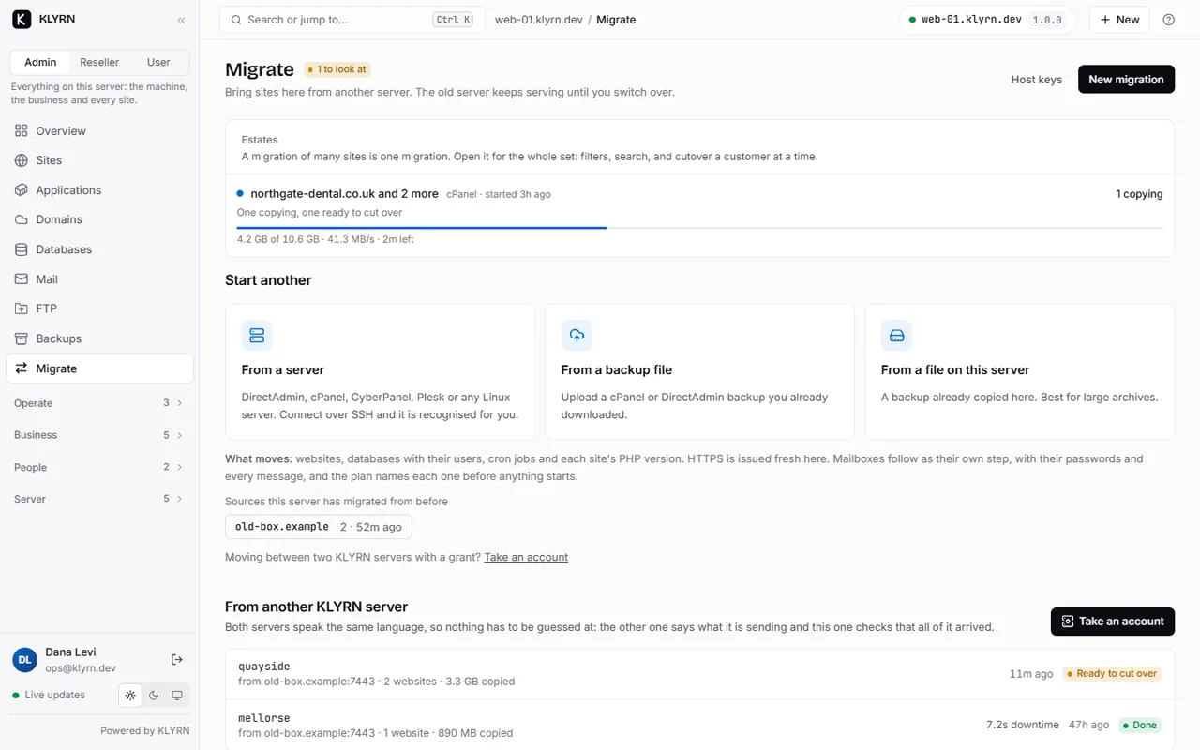Screen dimensions: 1200x750
Task: Go to Sites in the sidebar
Action: pos(99,160)
